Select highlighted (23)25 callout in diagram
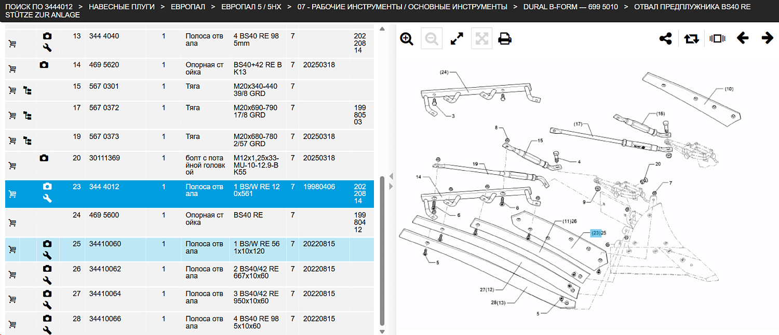 point(598,233)
